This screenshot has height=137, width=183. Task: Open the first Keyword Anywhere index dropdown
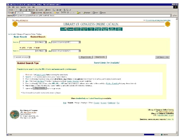click(x=66, y=42)
